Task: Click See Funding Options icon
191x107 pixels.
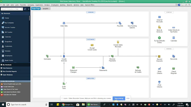Action: click(132, 23)
